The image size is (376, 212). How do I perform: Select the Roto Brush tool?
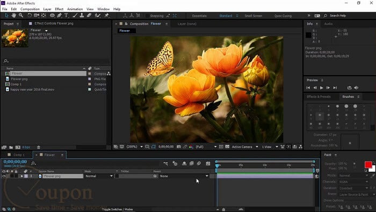97,16
